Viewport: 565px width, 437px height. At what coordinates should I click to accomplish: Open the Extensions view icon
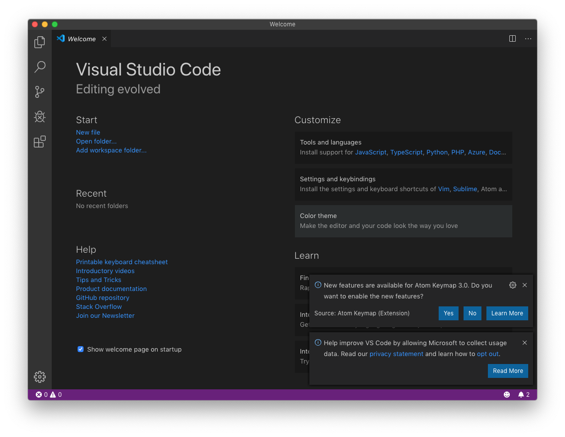click(x=40, y=142)
